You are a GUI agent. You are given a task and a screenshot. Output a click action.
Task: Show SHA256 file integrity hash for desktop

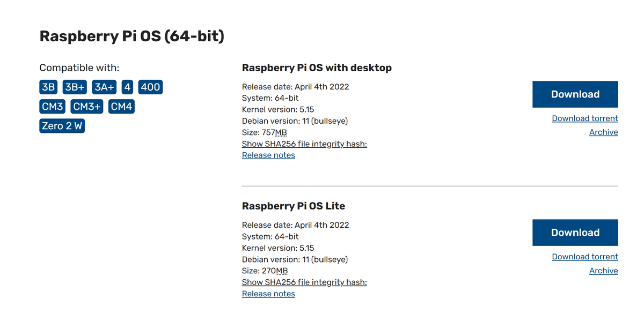304,144
